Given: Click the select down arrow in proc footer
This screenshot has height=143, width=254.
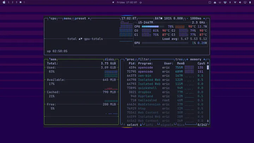Looking at the screenshot, I should coord(141,125).
